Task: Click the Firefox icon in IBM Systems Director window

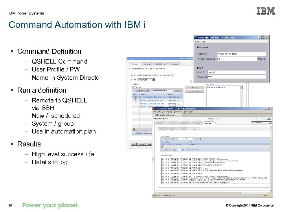Action: 154,108
